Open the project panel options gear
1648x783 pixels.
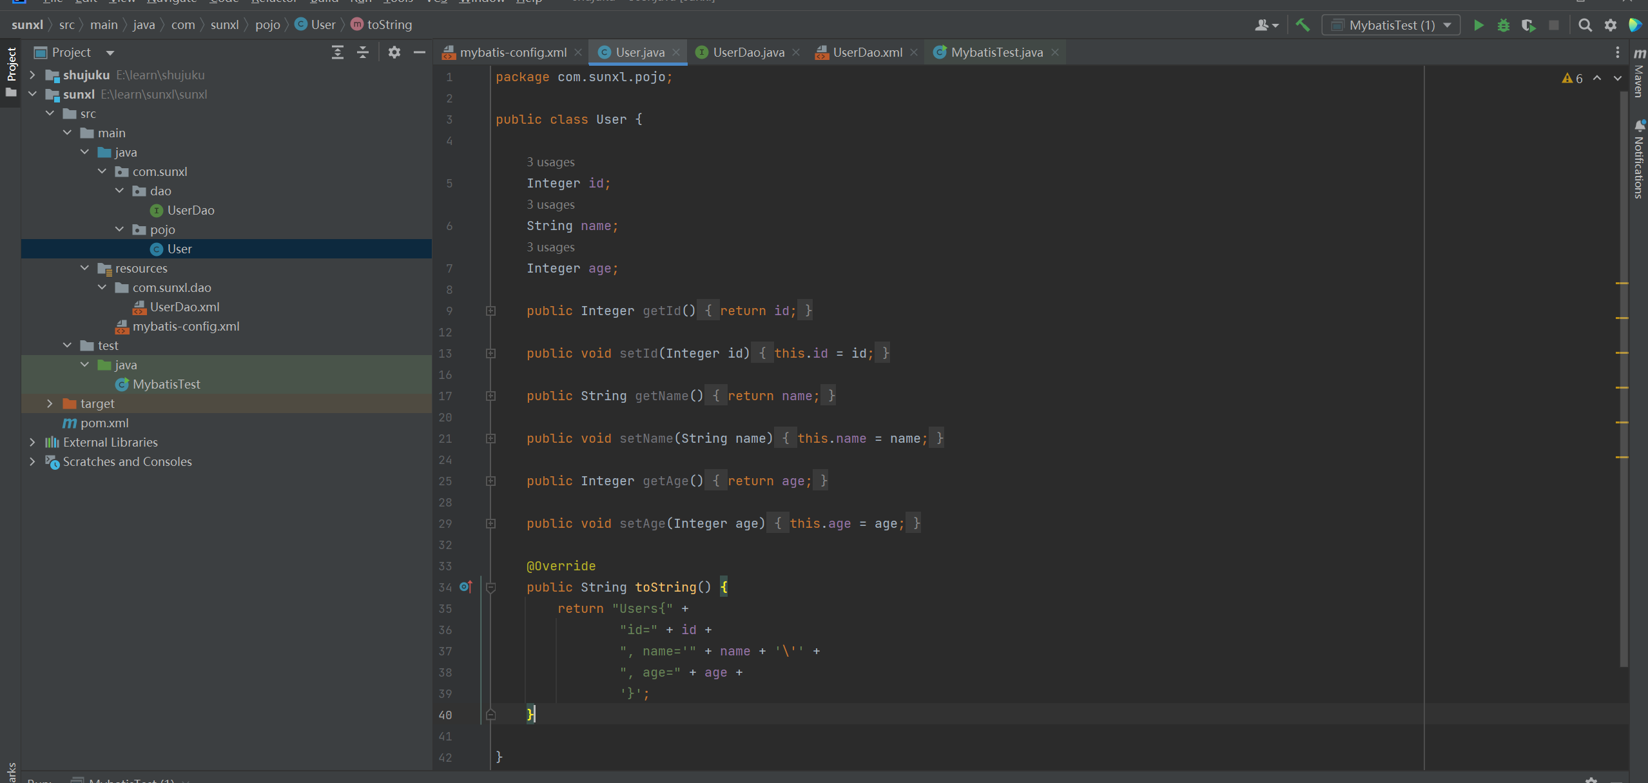pyautogui.click(x=394, y=52)
